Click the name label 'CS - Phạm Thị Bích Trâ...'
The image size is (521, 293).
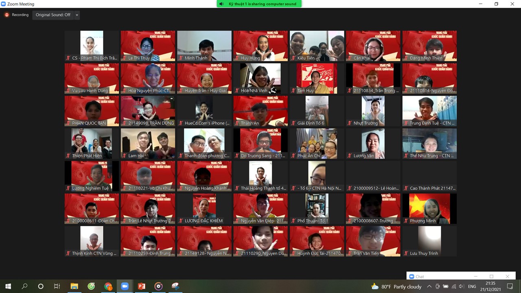(x=94, y=58)
